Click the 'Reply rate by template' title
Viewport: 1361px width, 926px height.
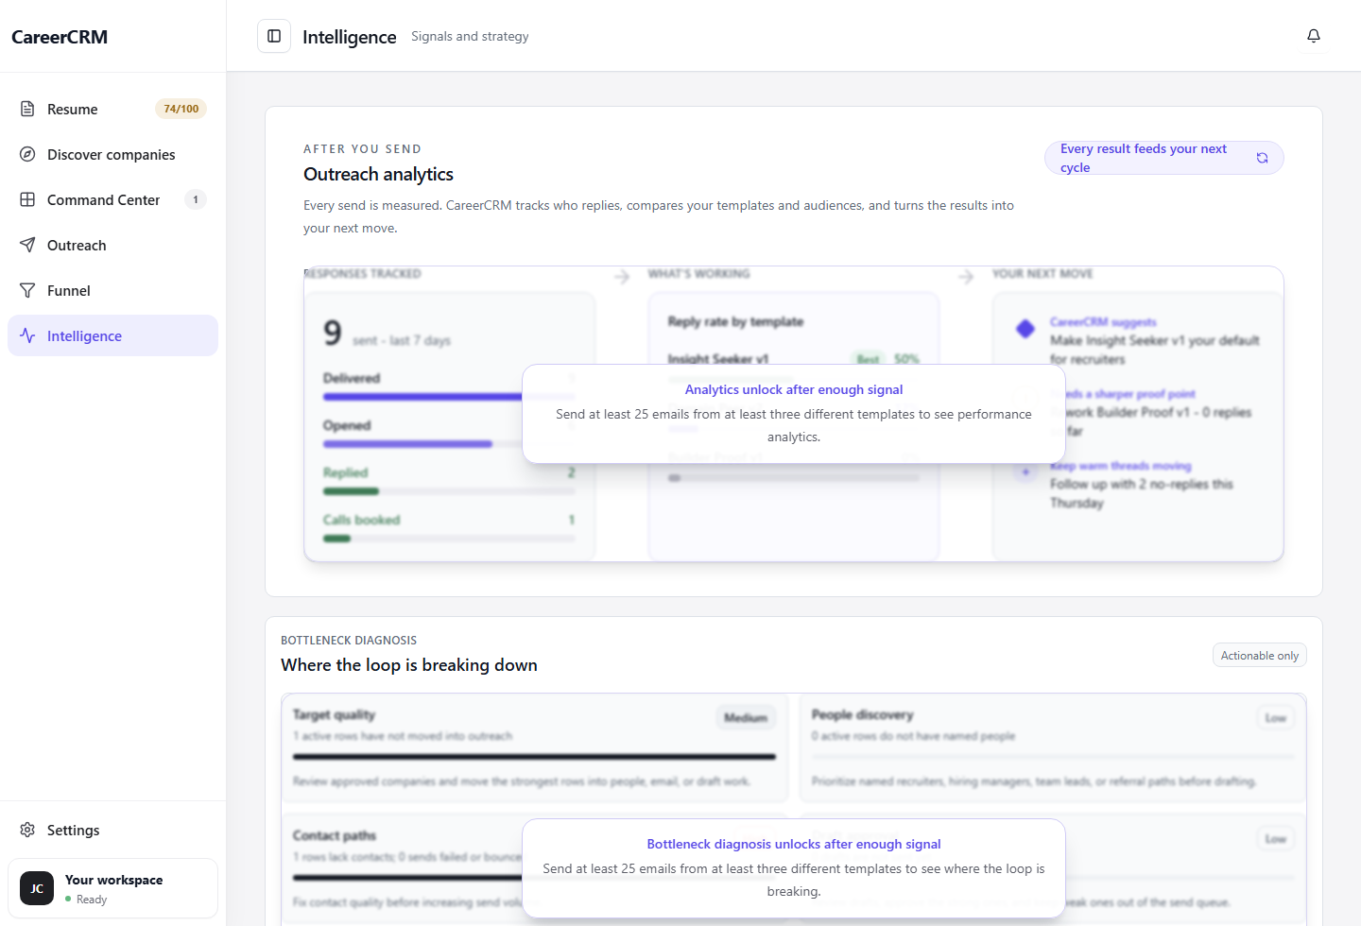(735, 321)
